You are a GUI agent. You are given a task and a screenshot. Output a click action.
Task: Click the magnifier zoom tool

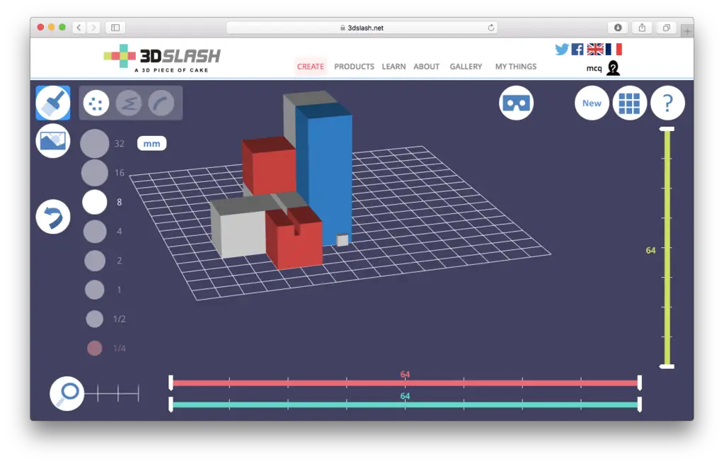[67, 393]
